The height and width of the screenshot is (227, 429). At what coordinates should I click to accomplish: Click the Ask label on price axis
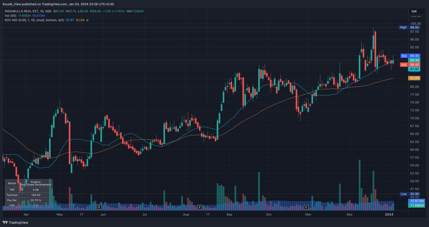404,65
